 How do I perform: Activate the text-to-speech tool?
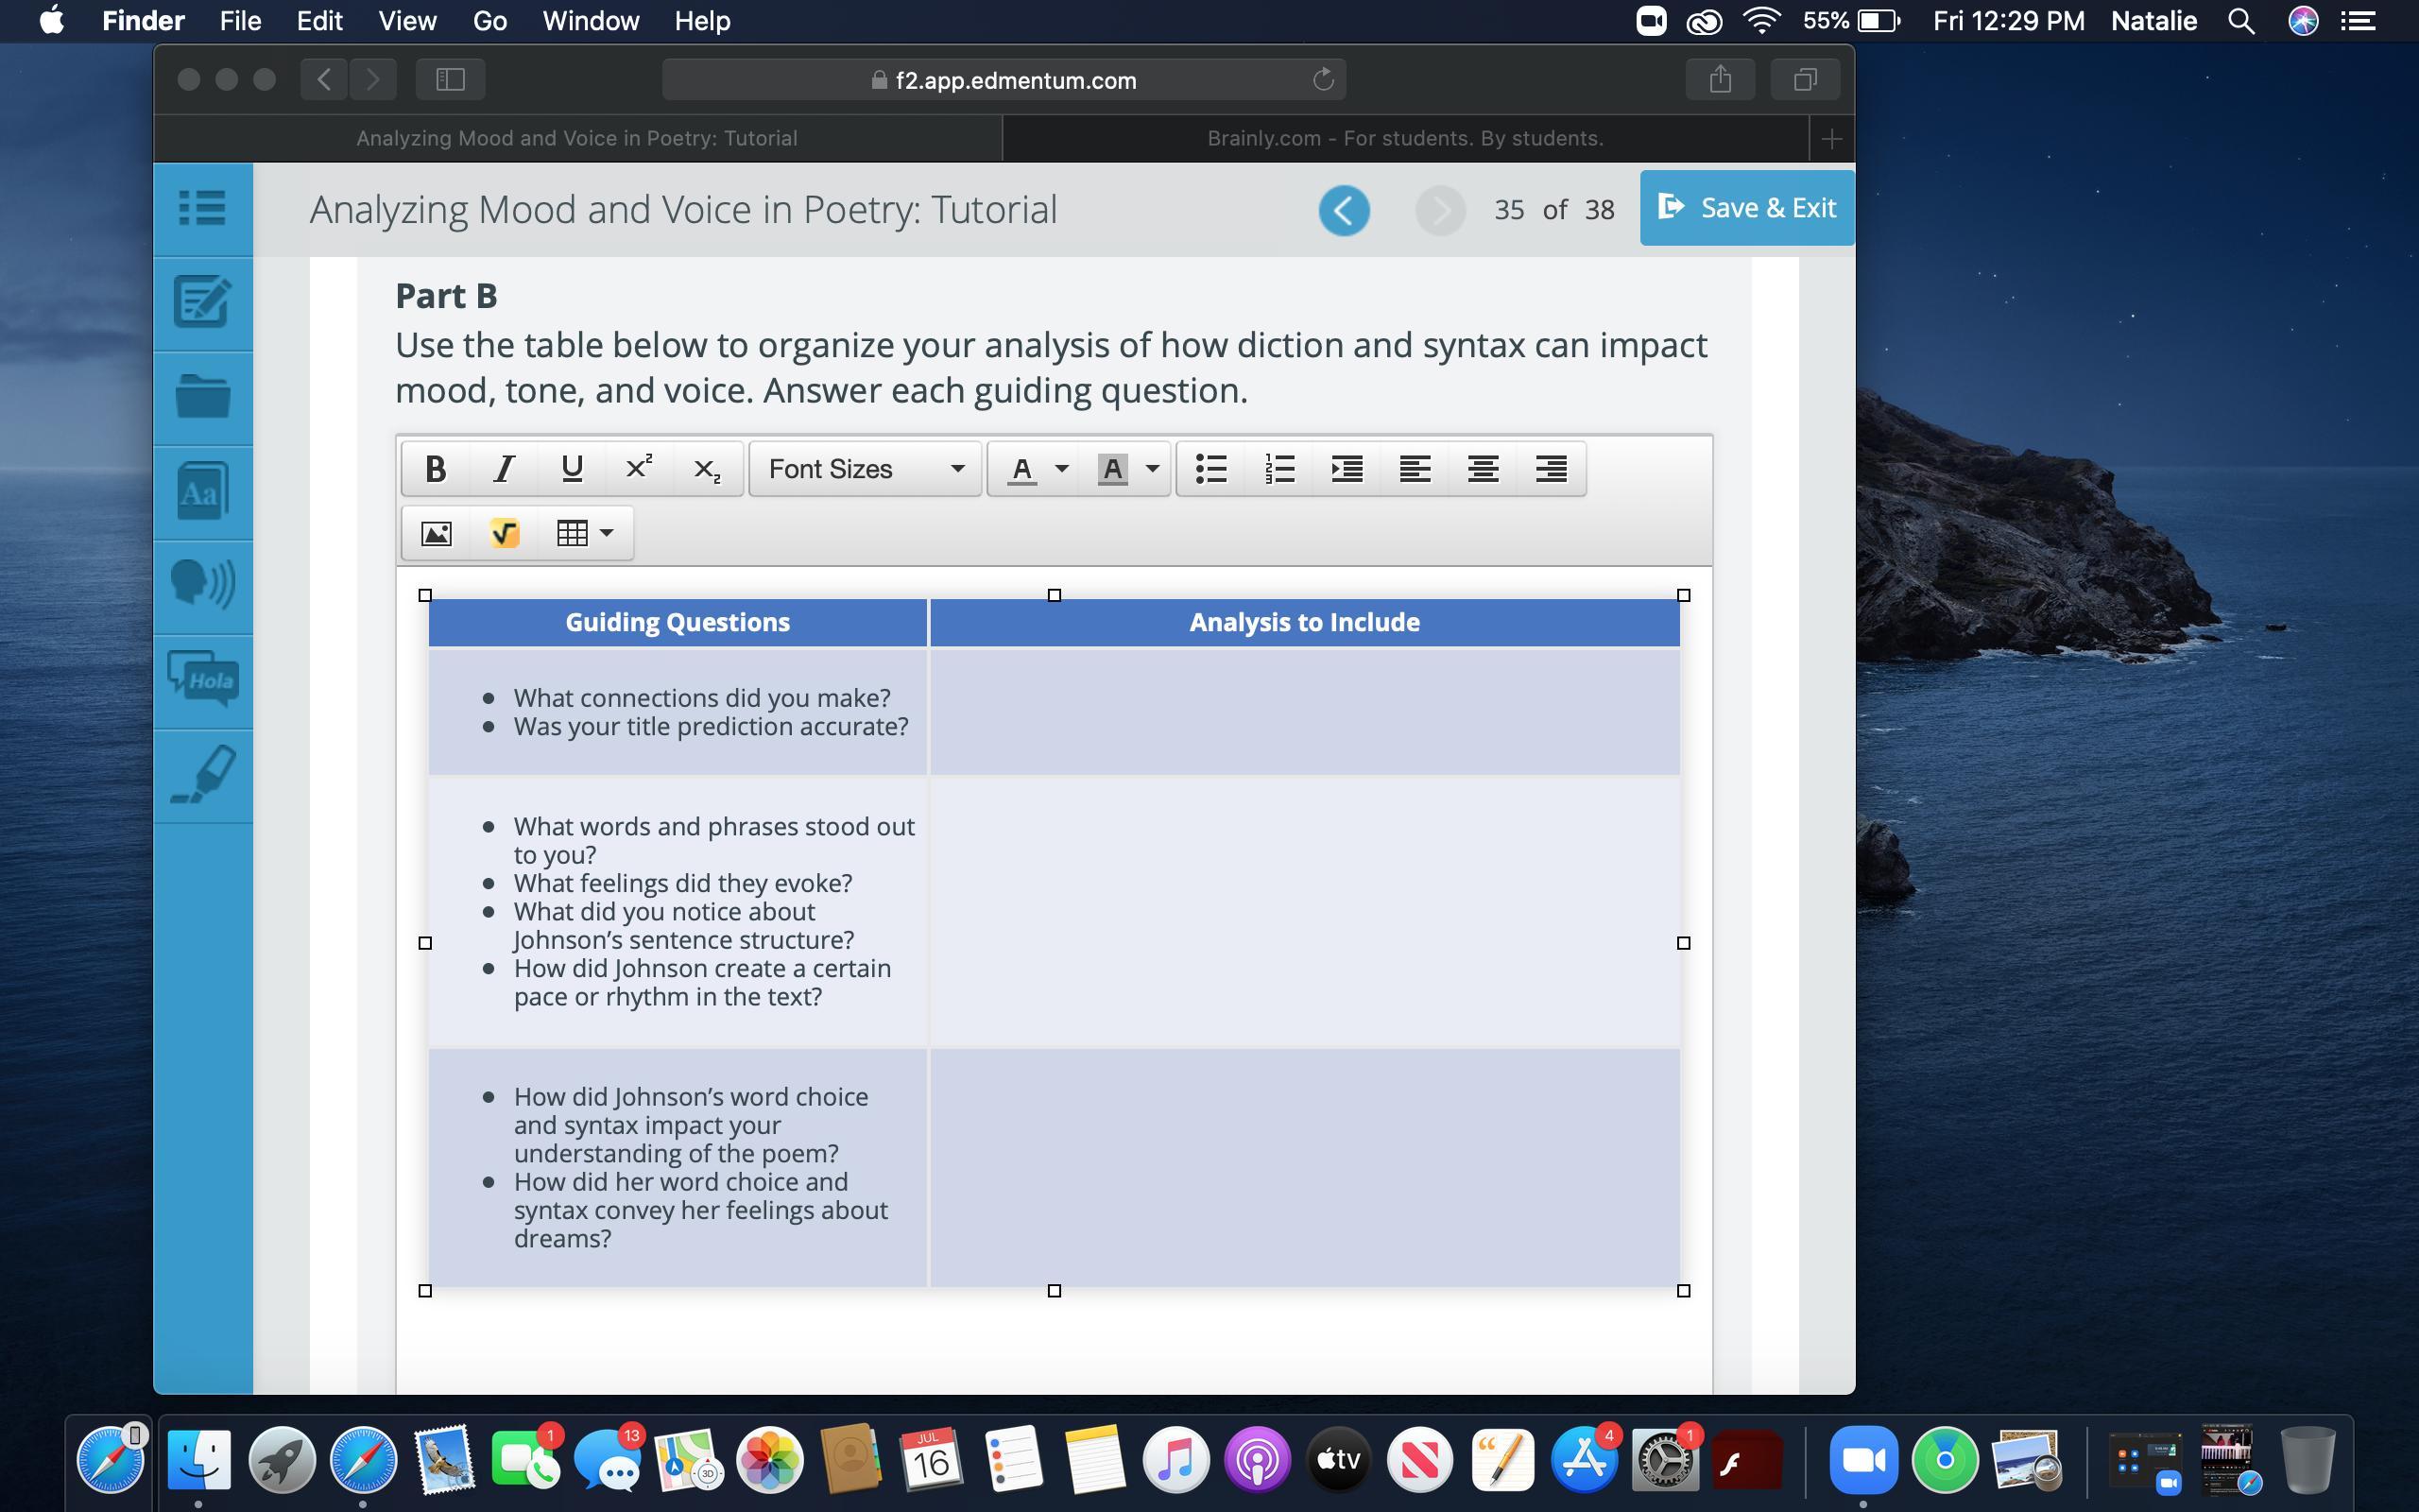click(202, 585)
